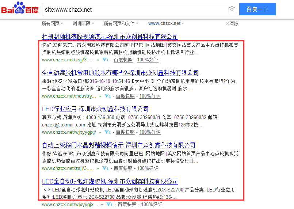Click V1 badge under LED行业应用 result
Viewport: 294px width, 209px height.
[107, 132]
